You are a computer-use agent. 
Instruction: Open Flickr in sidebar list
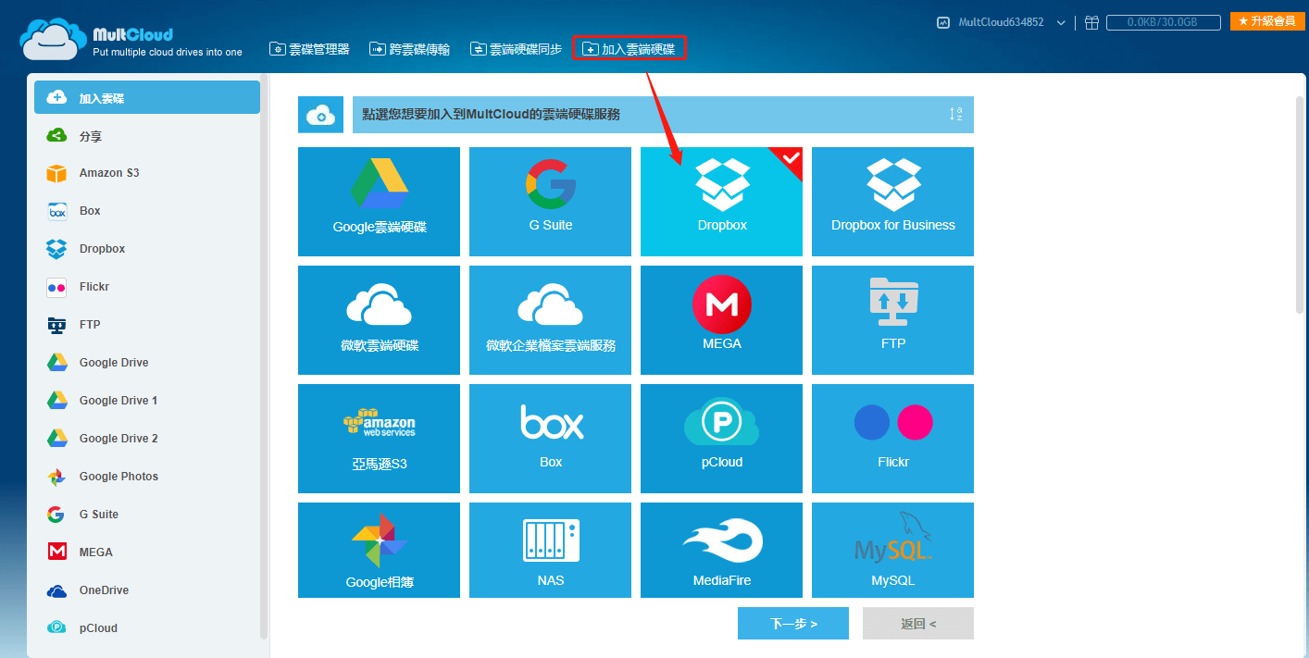click(147, 287)
